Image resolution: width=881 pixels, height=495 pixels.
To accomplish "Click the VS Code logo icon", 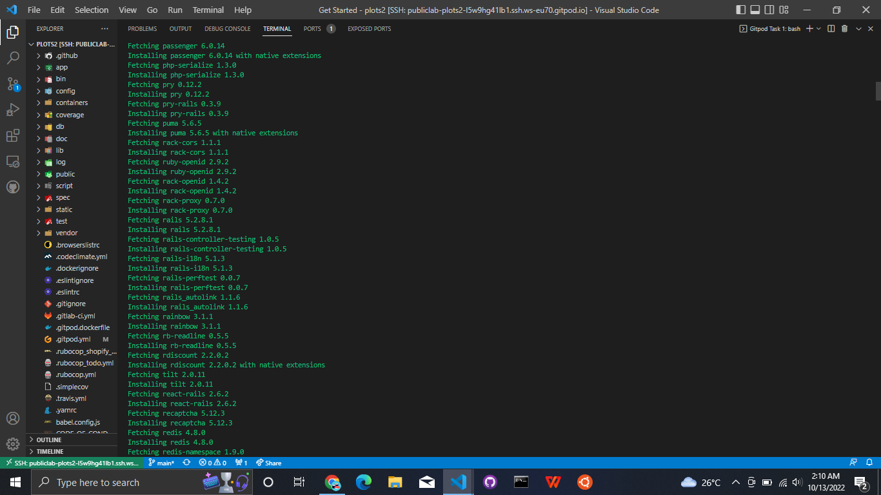I will 12,10.
